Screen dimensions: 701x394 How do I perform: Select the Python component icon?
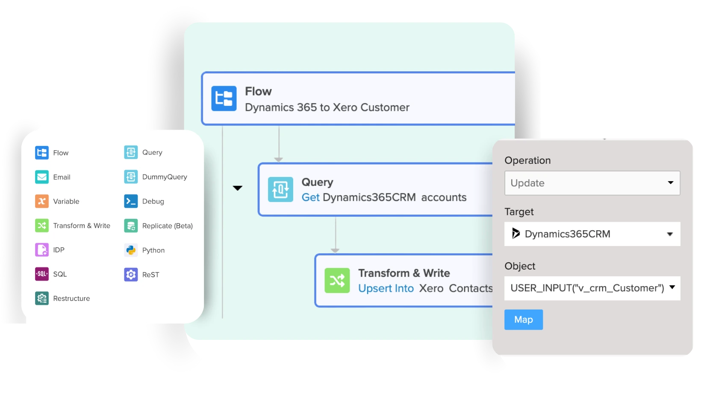[x=130, y=250]
